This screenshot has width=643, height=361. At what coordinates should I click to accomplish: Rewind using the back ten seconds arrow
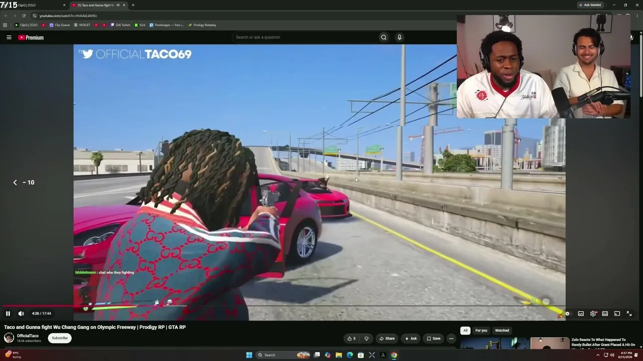coord(15,183)
